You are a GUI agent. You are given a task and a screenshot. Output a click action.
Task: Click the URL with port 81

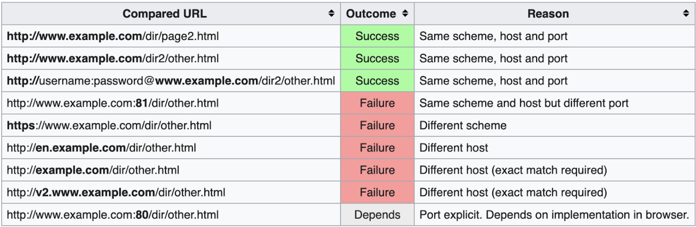pos(113,103)
